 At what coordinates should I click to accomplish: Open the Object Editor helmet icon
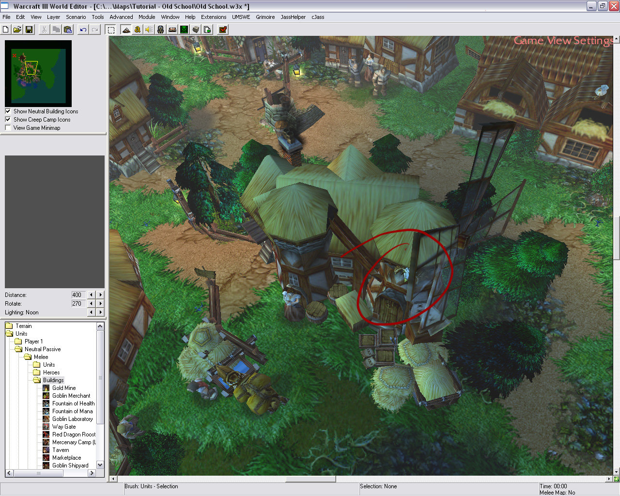161,30
